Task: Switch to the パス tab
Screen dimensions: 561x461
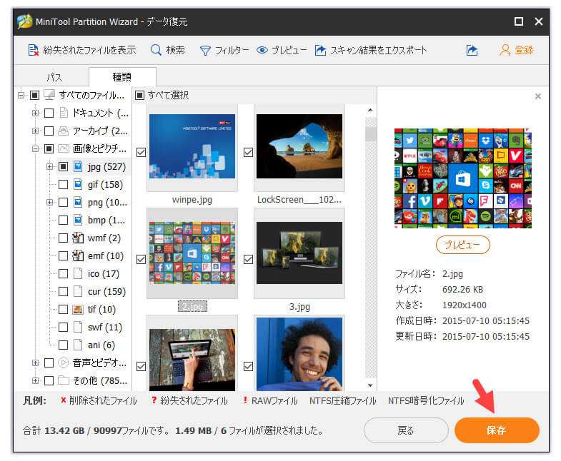Action: tap(54, 77)
